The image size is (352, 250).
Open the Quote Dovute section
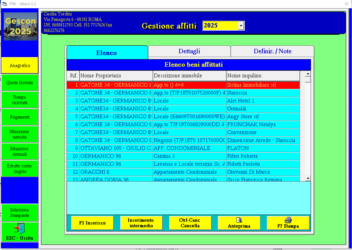pos(20,83)
